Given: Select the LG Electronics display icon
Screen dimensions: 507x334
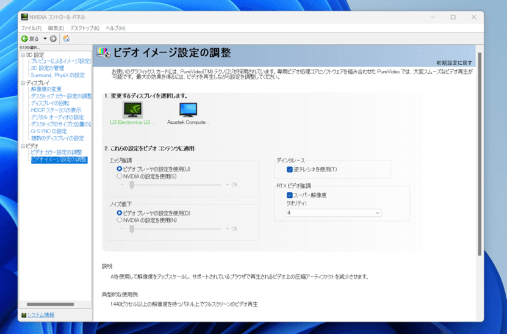Looking at the screenshot, I should (x=132, y=110).
